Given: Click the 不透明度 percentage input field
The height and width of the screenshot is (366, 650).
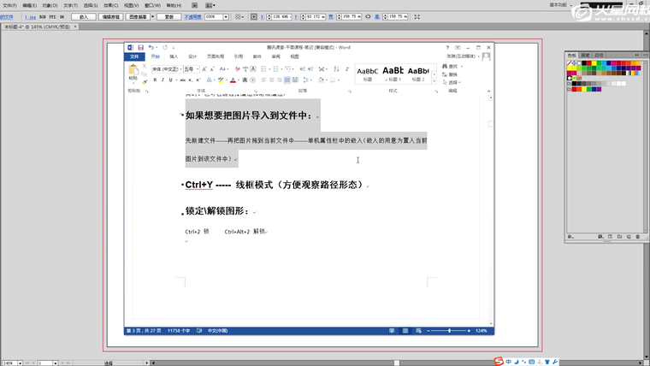Looking at the screenshot, I should coord(215,16).
